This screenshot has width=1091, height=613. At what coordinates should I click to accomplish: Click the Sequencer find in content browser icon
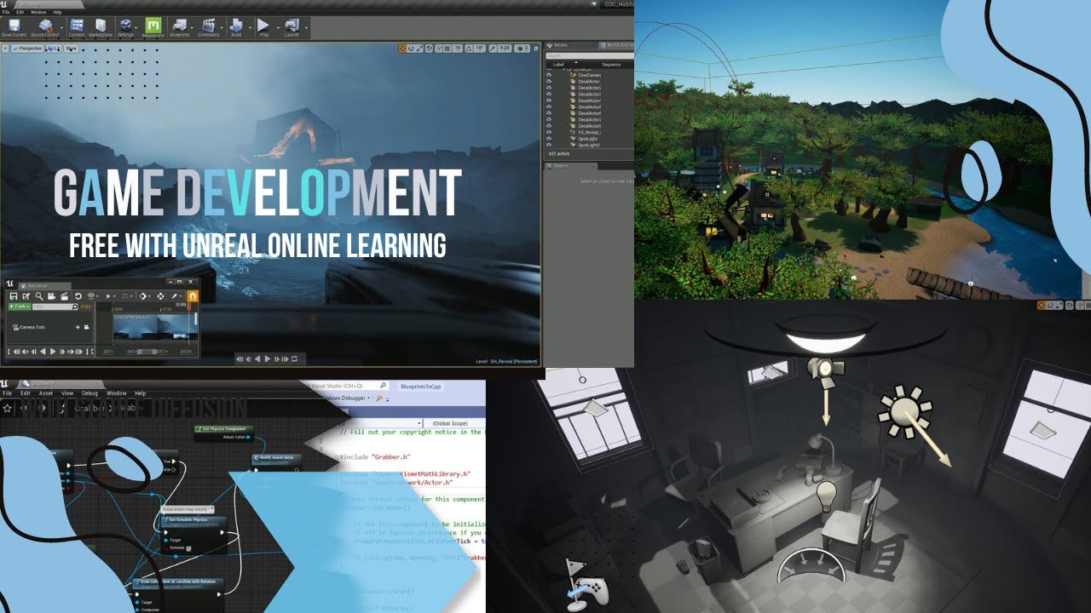click(39, 296)
